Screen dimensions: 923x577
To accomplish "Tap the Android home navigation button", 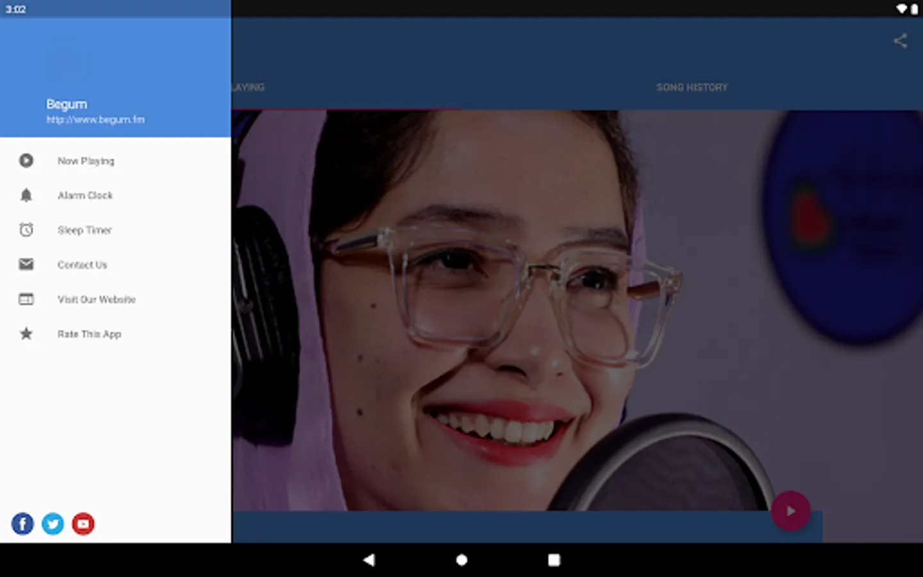I will (462, 560).
